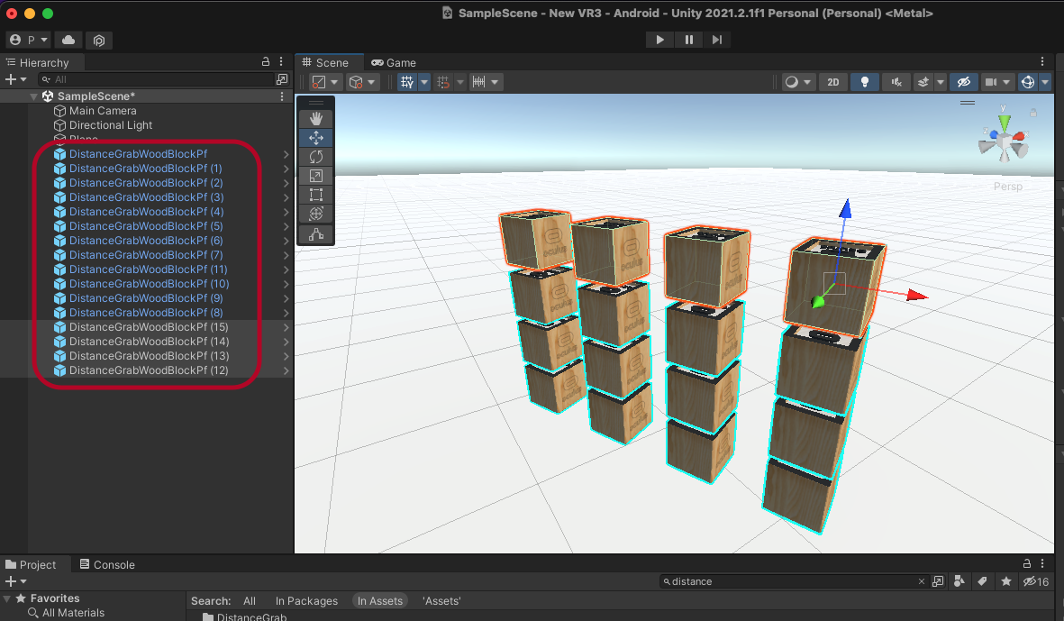
Task: Click the Pause button
Action: click(x=688, y=40)
